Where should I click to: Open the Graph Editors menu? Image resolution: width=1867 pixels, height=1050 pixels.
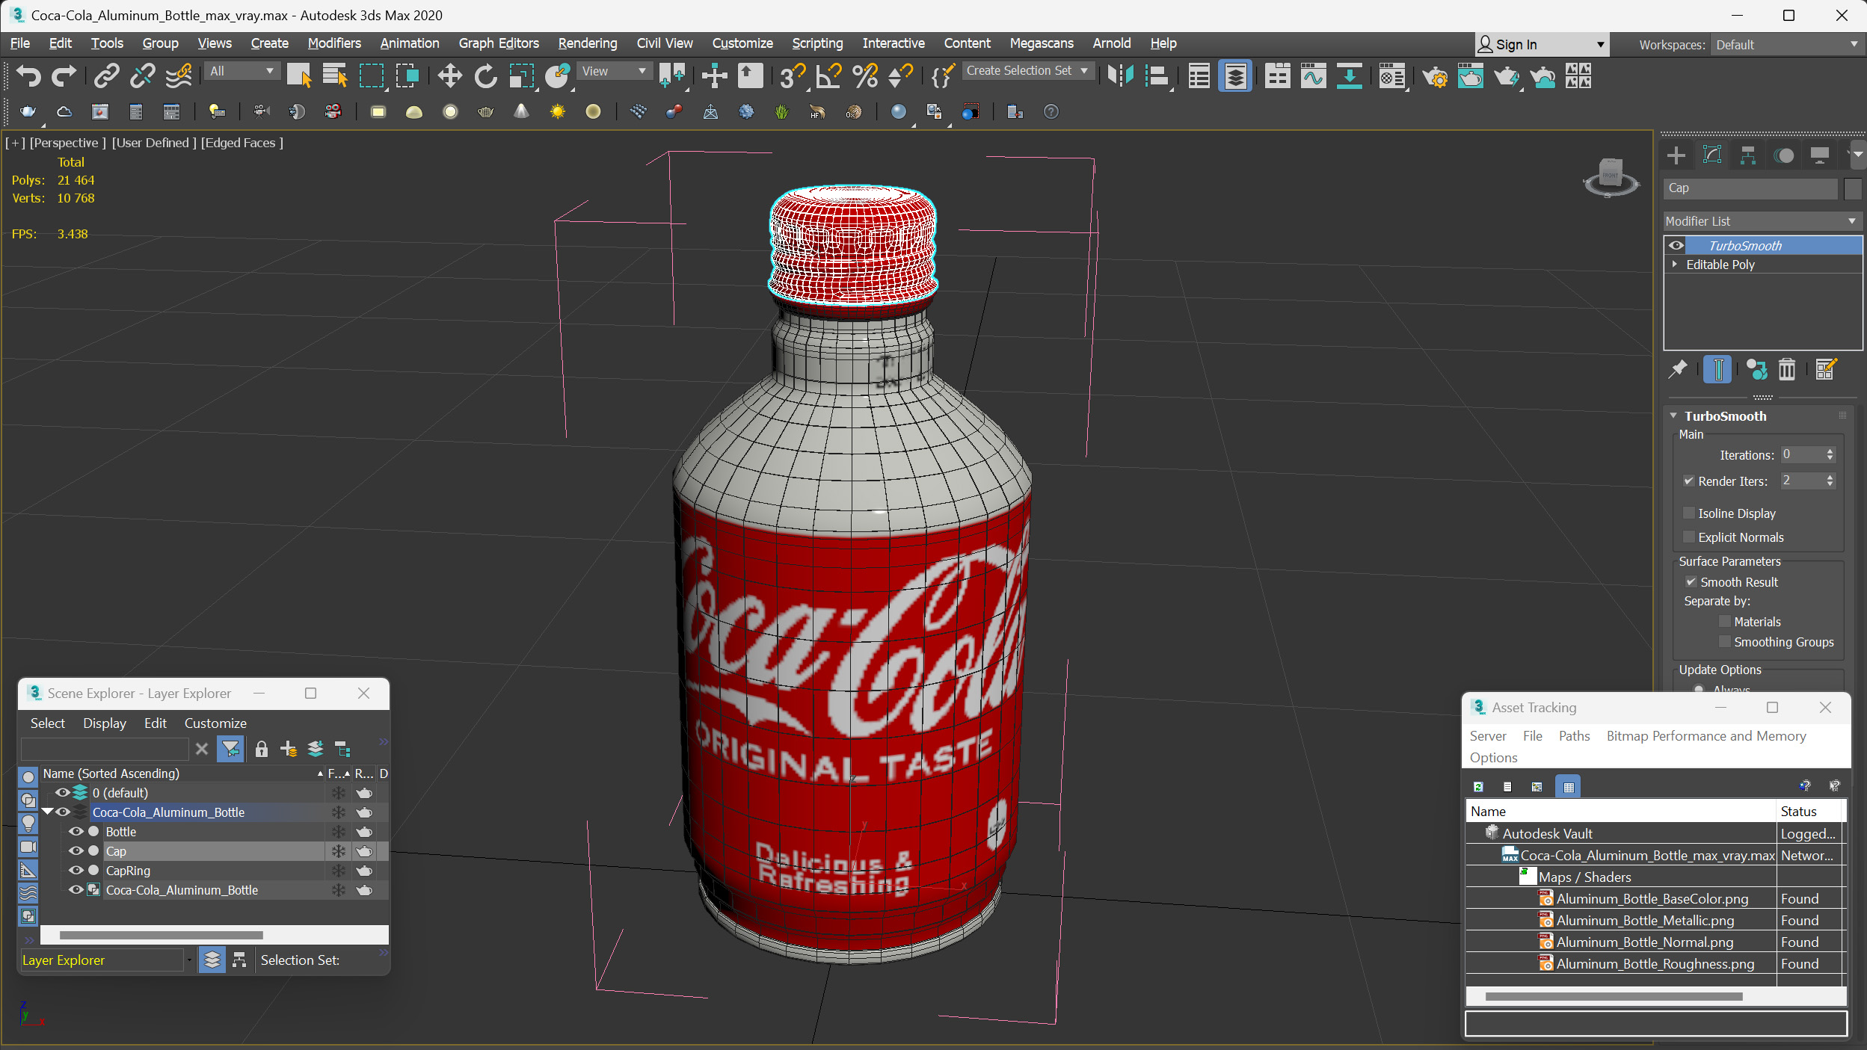point(499,43)
